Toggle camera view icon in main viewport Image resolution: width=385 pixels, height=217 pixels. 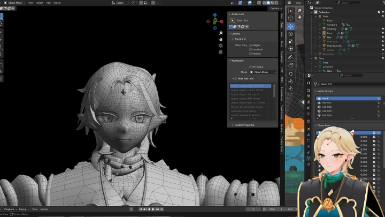[x=221, y=46]
